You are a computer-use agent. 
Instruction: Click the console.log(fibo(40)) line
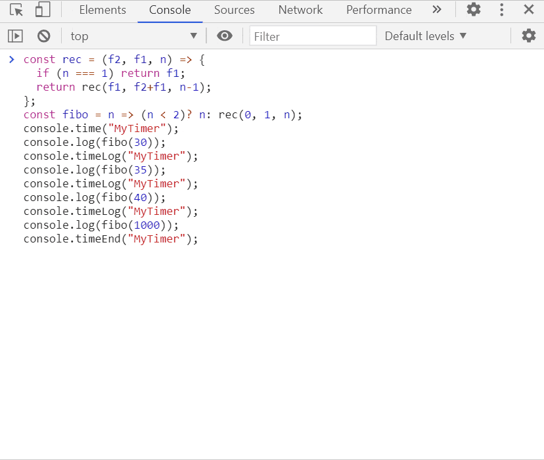click(95, 198)
